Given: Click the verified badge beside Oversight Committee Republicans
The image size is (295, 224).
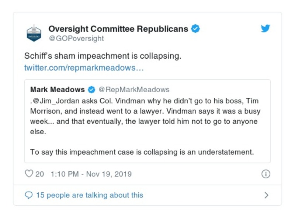Looking at the screenshot, I should [195, 29].
